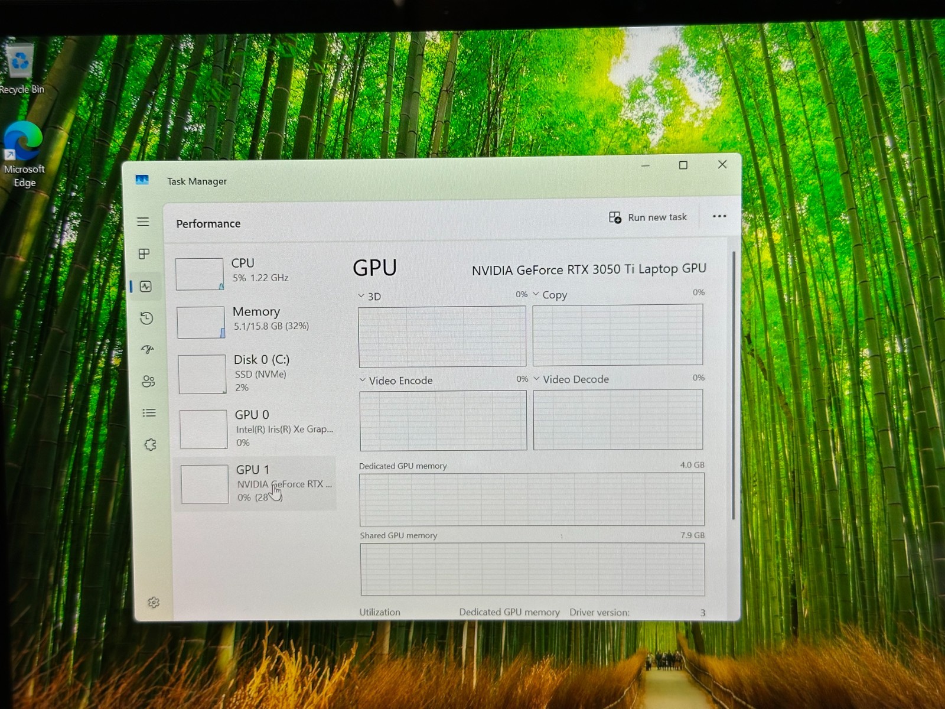This screenshot has height=709, width=945.
Task: Click the 3D engine utilization graph
Action: pos(442,336)
